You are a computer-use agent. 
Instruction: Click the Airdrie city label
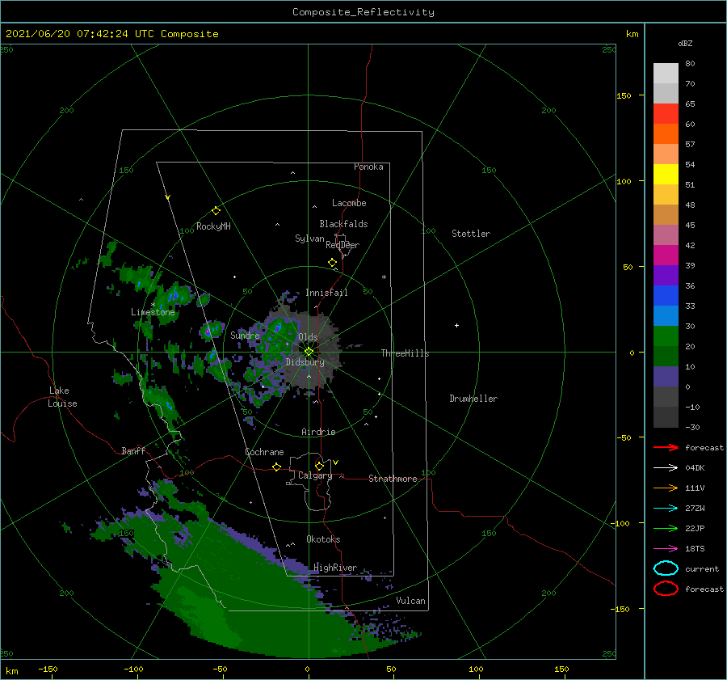[x=318, y=432]
